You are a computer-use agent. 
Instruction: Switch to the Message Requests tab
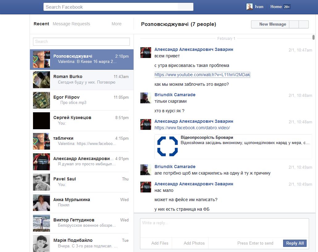tap(71, 24)
